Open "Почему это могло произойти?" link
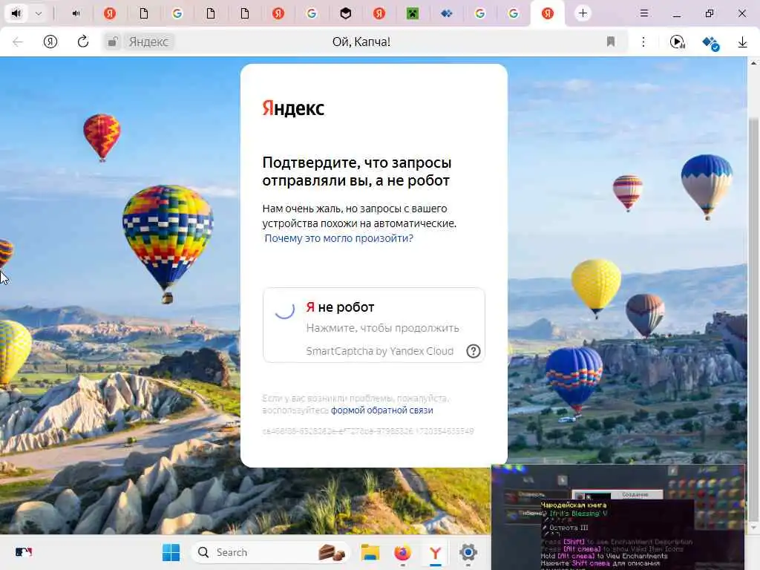Viewport: 760px width, 570px height. click(x=338, y=238)
